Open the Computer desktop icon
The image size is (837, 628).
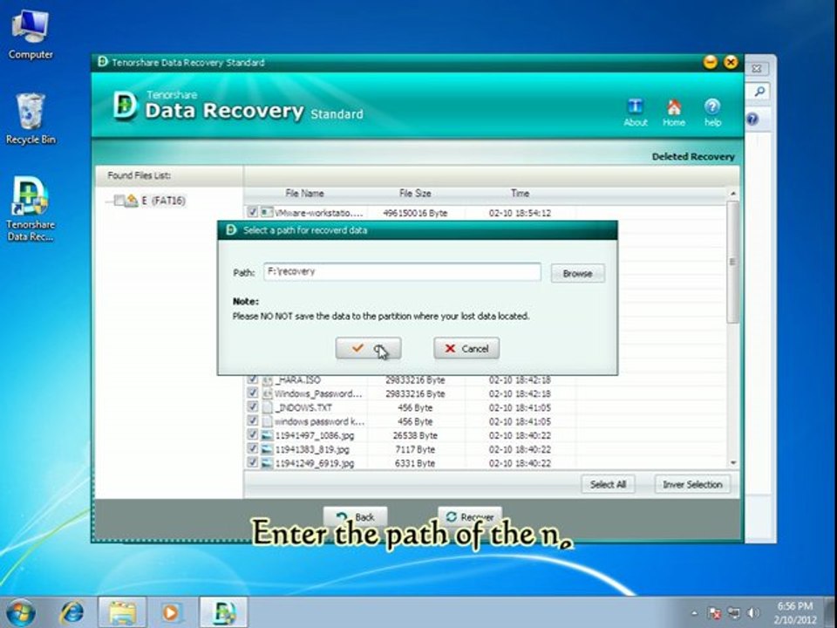pos(31,35)
